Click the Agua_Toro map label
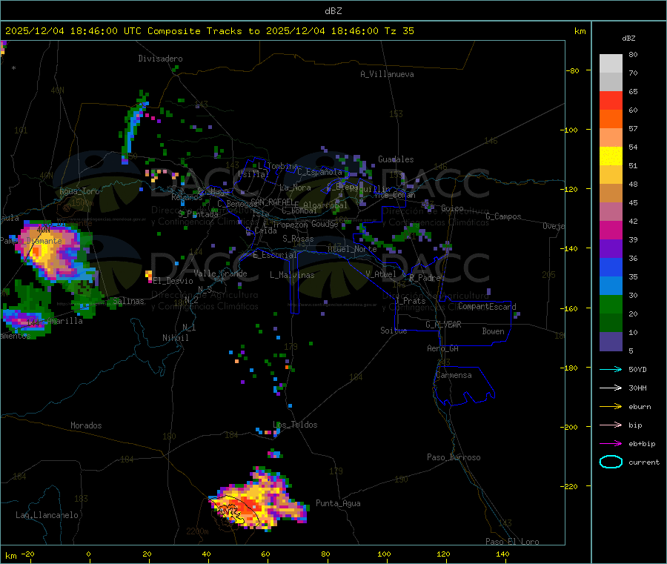This screenshot has width=667, height=564. tap(79, 191)
